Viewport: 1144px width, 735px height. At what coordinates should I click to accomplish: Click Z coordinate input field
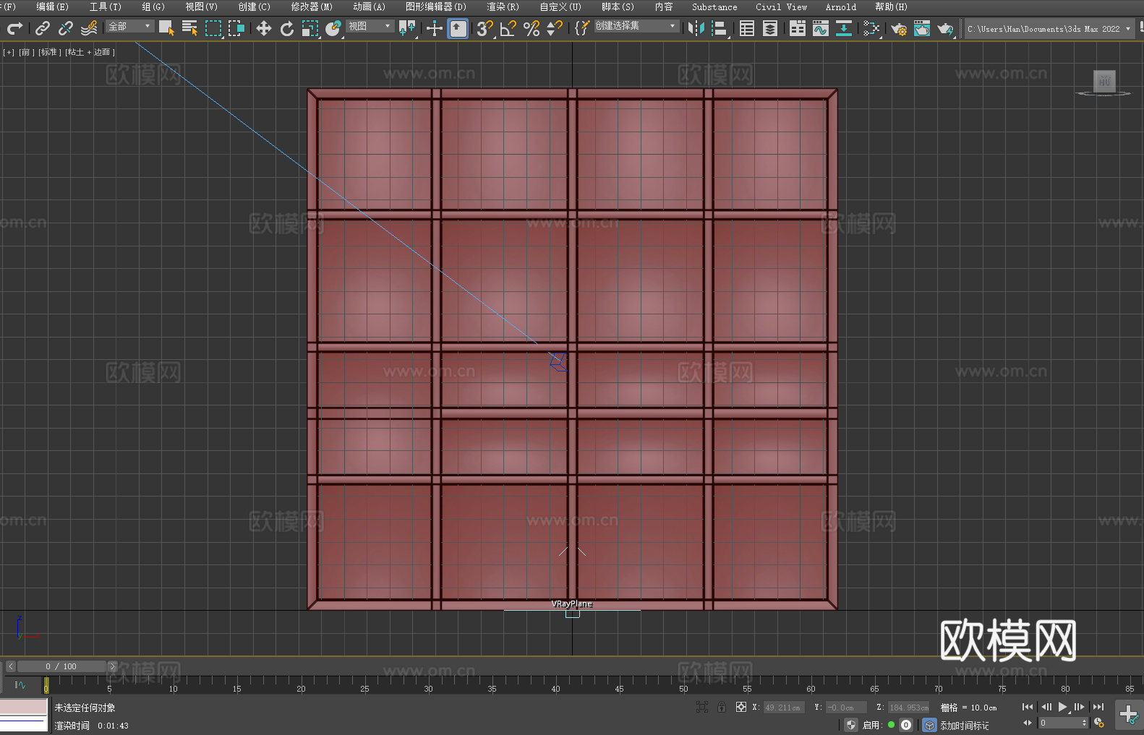(908, 708)
